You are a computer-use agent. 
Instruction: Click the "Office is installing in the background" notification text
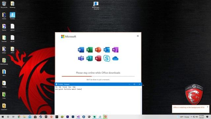[189, 107]
